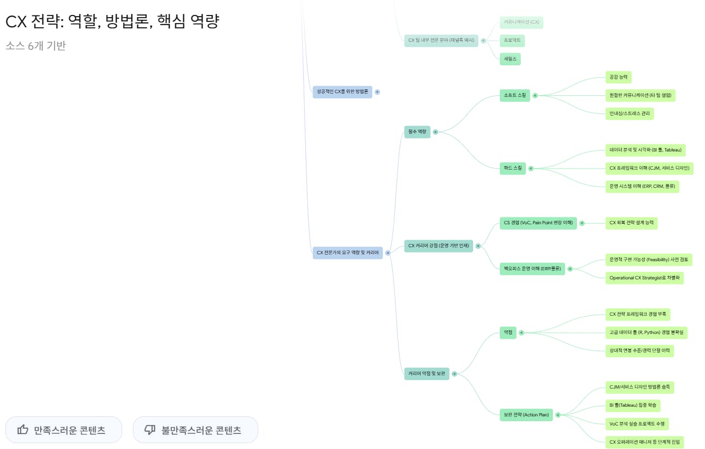This screenshot has height=449, width=705.
Task: Select the 세일즈 node
Action: 509,59
